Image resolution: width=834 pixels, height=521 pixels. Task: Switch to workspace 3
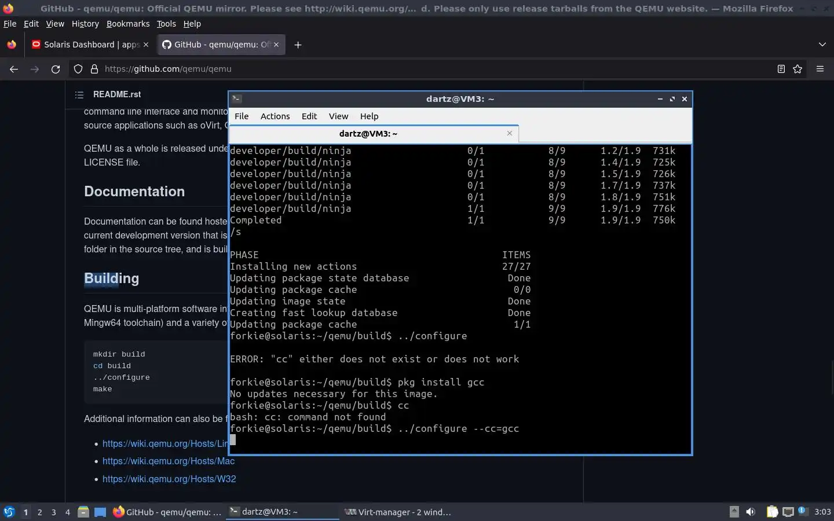(x=54, y=512)
